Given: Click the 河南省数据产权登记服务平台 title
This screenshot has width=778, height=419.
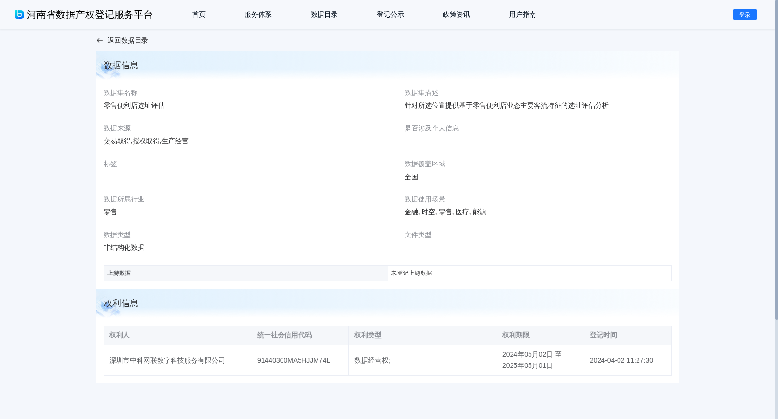Looking at the screenshot, I should (89, 15).
